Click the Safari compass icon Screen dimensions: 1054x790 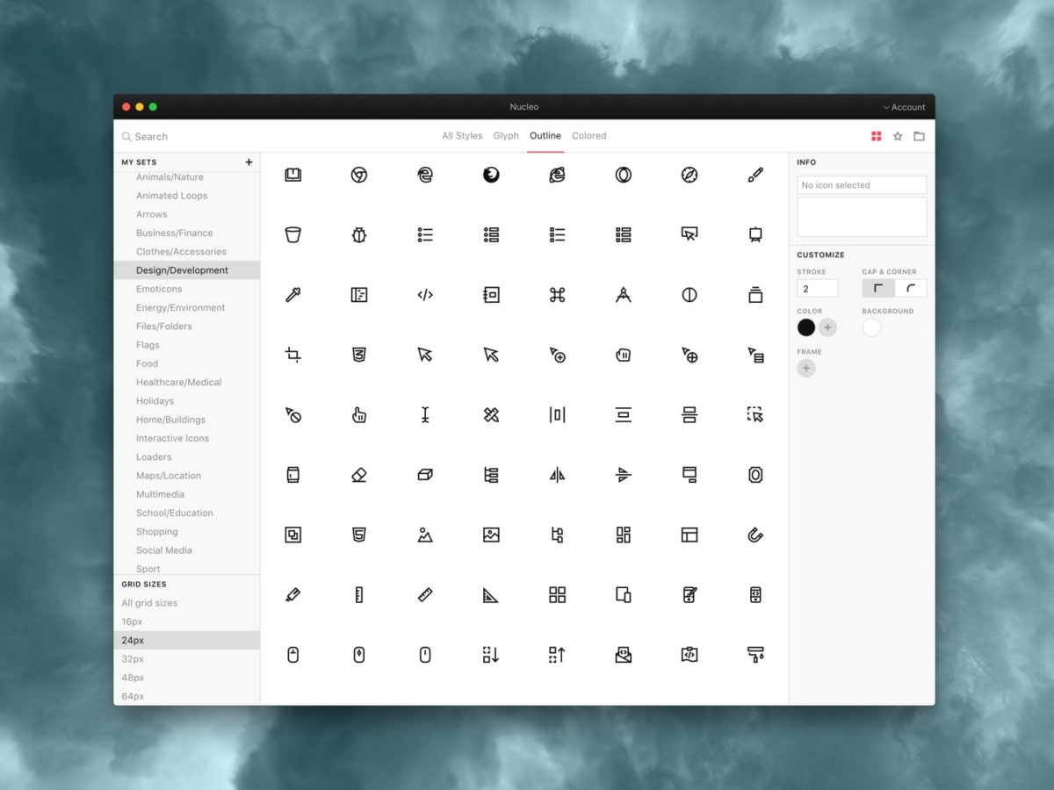click(689, 175)
